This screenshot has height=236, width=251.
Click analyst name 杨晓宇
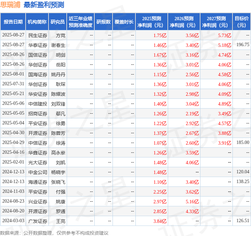coord(58,172)
